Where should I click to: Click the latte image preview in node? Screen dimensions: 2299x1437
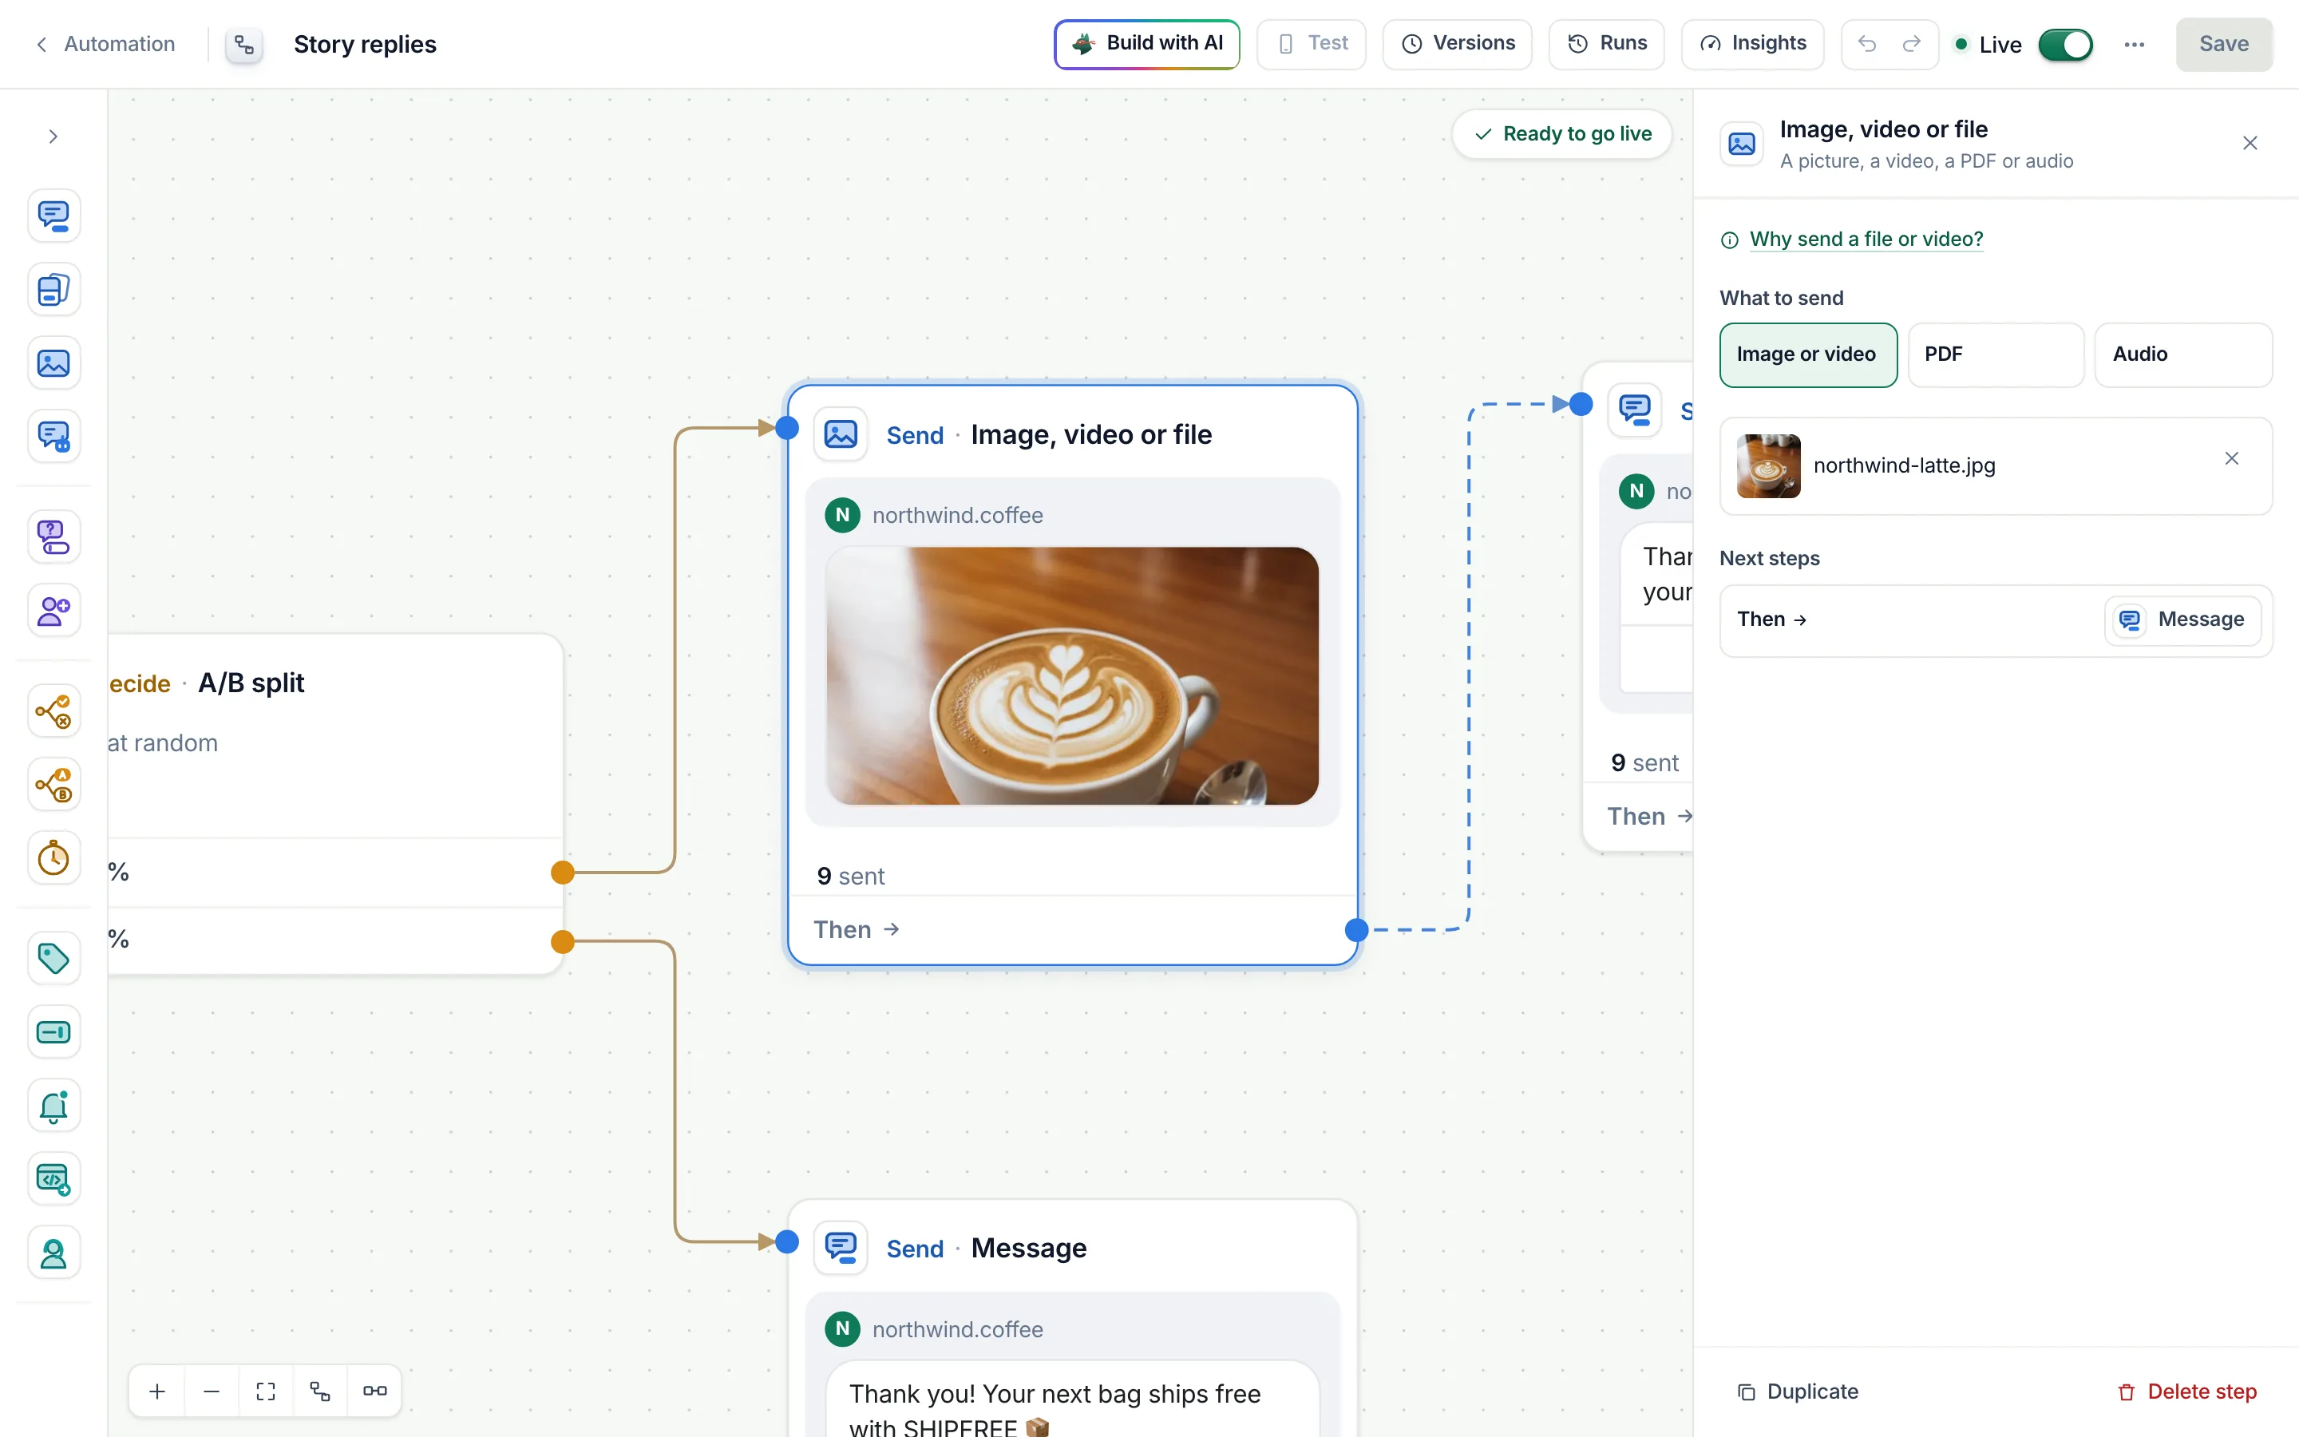[x=1071, y=675]
